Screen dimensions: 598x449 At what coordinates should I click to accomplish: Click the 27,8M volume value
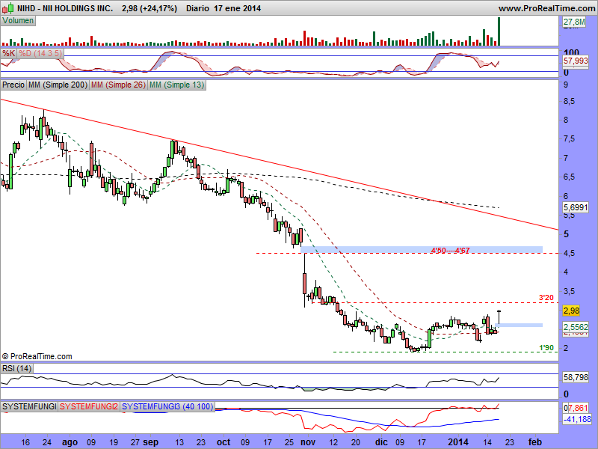pos(574,22)
